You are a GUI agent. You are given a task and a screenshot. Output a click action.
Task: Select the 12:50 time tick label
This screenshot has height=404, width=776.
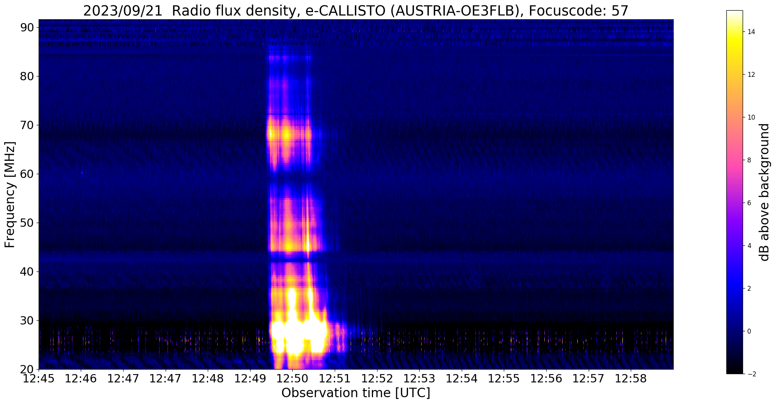(x=292, y=379)
